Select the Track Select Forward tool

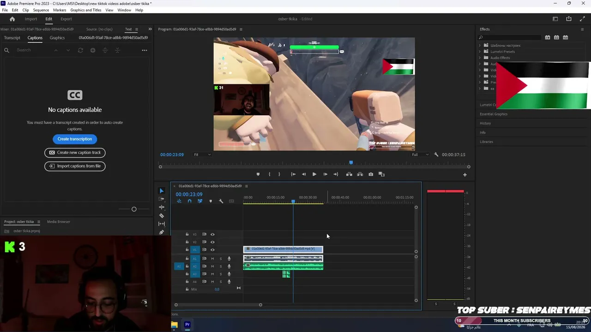162,199
